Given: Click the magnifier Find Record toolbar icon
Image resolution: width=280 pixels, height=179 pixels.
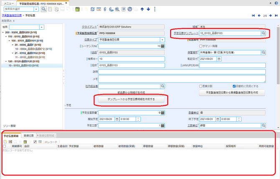Looking at the screenshot, I should point(43,9).
